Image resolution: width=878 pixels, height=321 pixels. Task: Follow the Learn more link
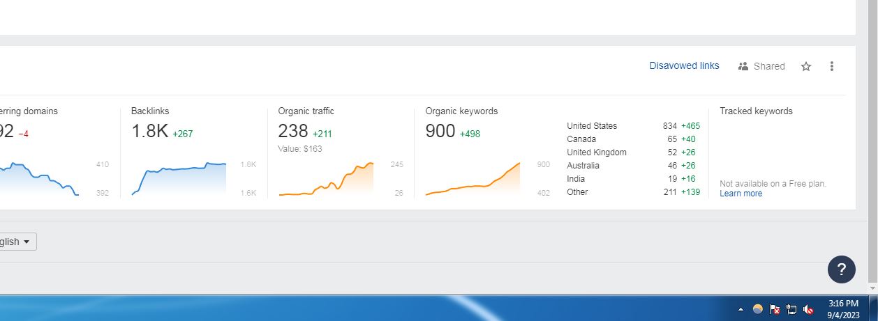741,194
